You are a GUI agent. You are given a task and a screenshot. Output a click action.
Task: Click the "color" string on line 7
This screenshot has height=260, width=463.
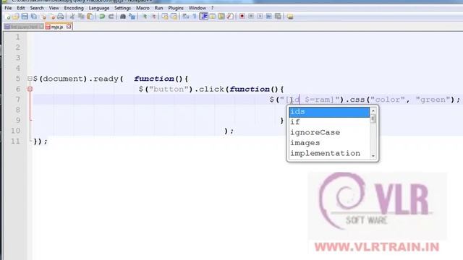(388, 100)
